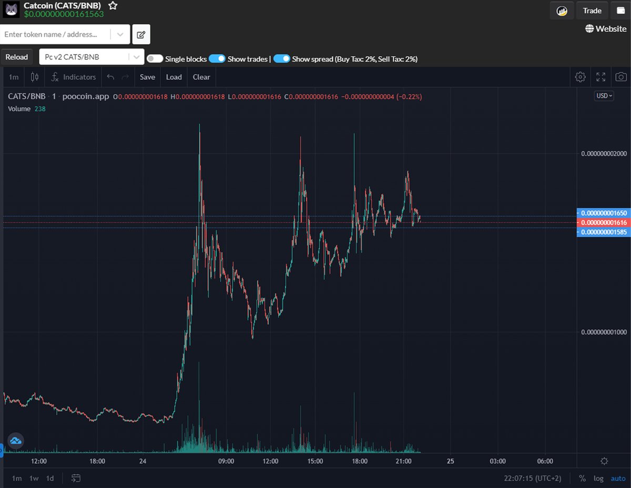Image resolution: width=631 pixels, height=488 pixels.
Task: Click the Poocoin logo watermark bubble
Action: click(x=15, y=441)
